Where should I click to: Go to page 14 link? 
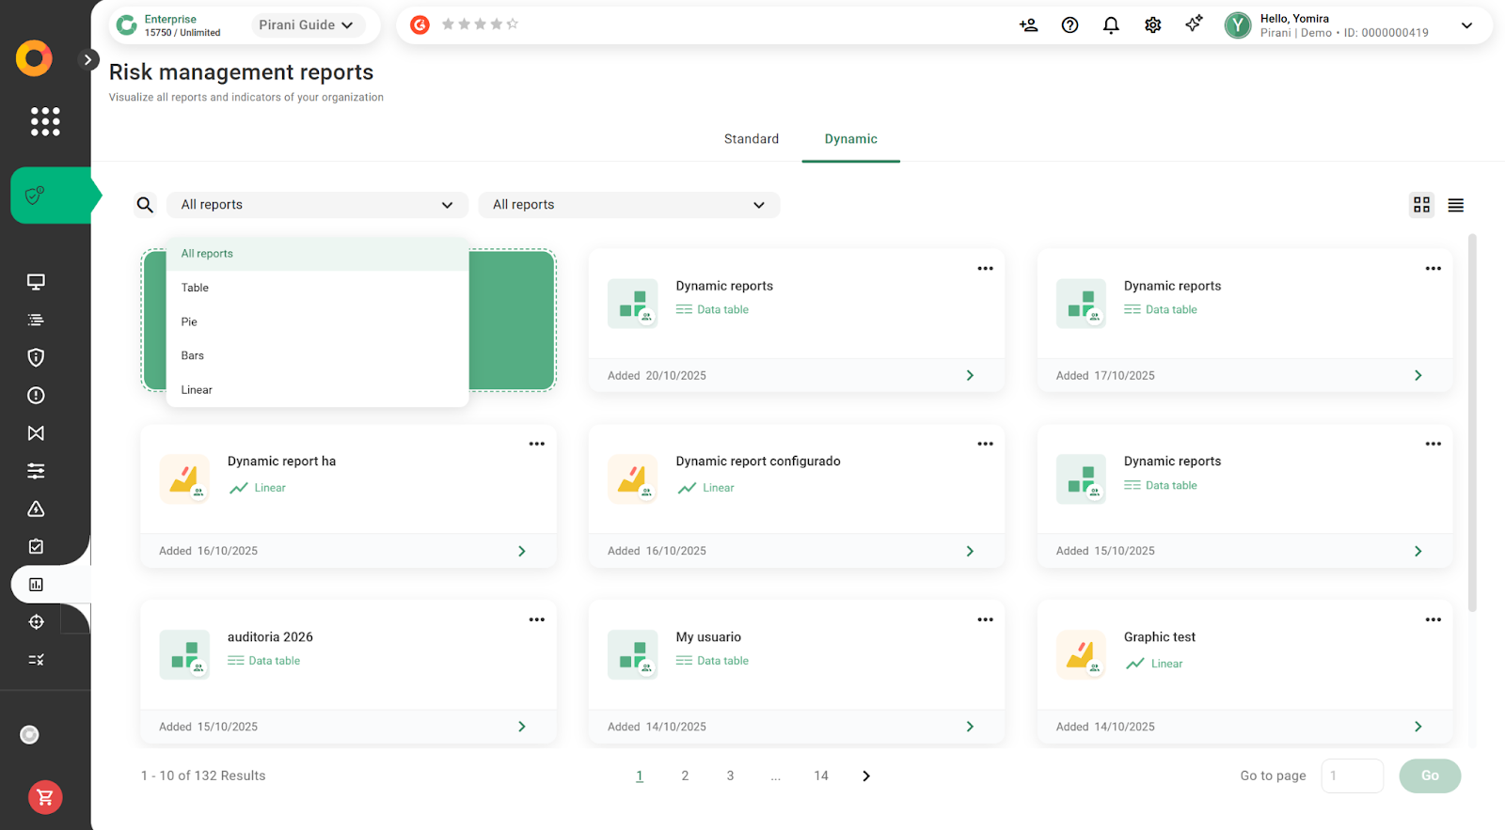[x=820, y=775]
